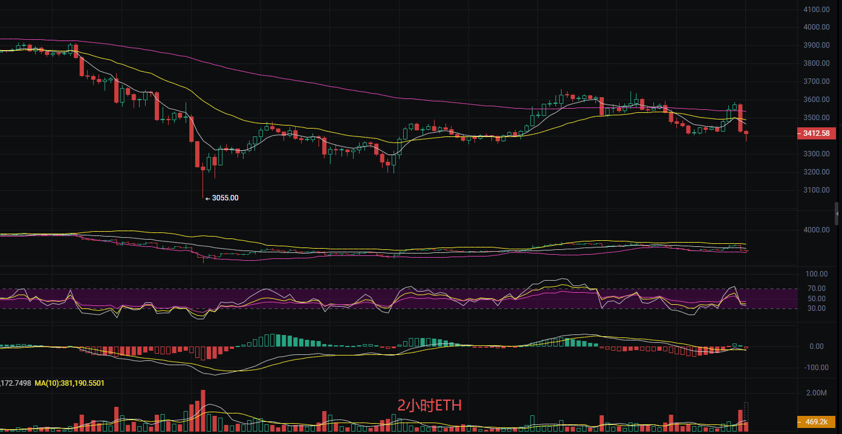Click the dashed outline current volume bar
This screenshot has width=842, height=434.
[x=746, y=412]
